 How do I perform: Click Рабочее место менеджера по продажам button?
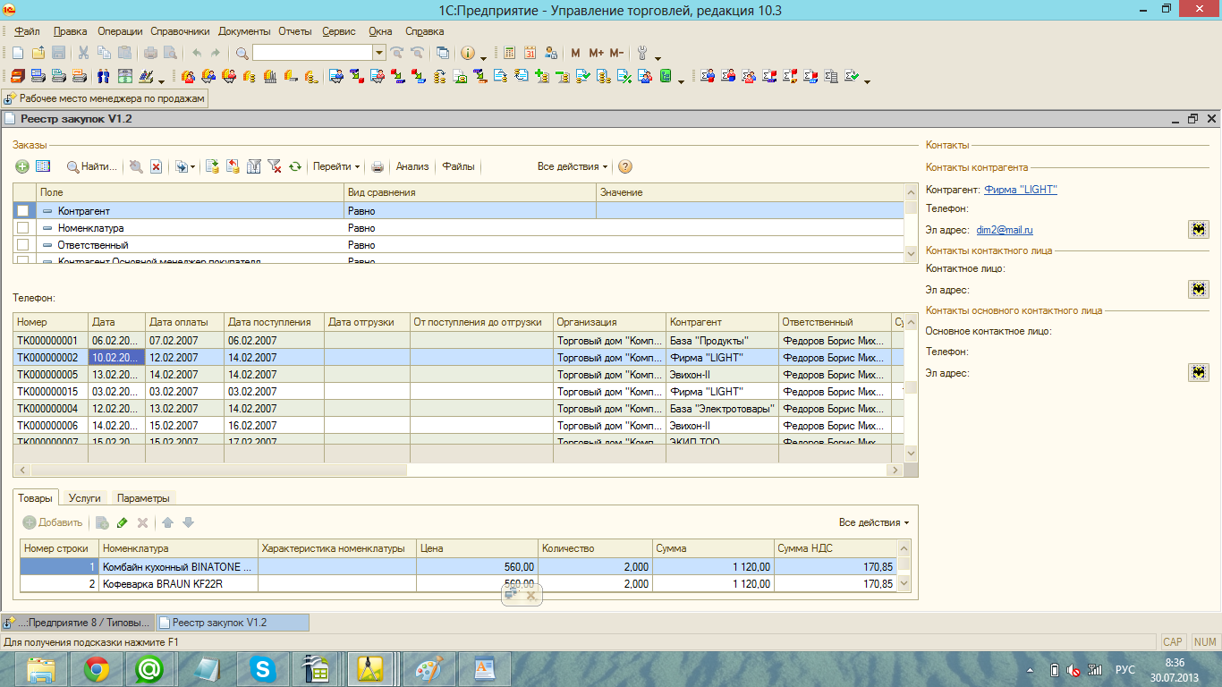[106, 98]
